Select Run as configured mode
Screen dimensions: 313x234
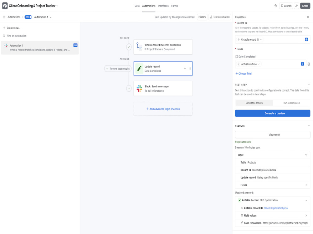click(x=291, y=103)
